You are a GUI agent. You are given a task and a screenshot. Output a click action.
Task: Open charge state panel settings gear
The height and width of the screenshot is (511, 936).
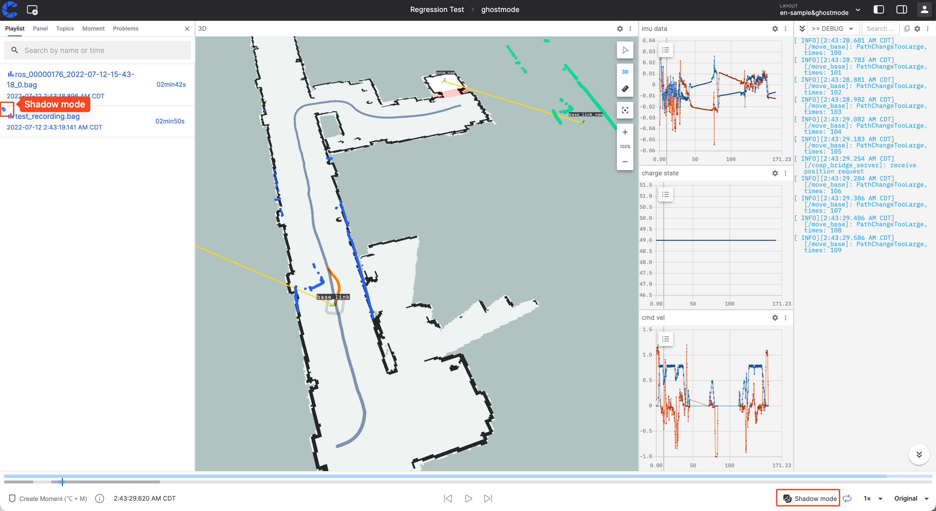tap(775, 173)
